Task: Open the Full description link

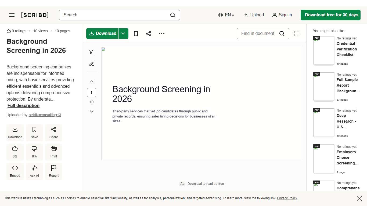Action: coord(23,105)
